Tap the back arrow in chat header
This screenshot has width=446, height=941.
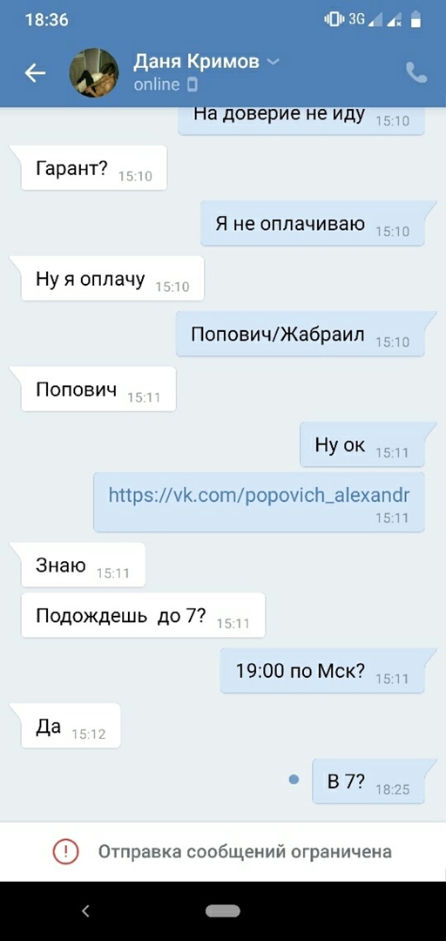pos(35,73)
